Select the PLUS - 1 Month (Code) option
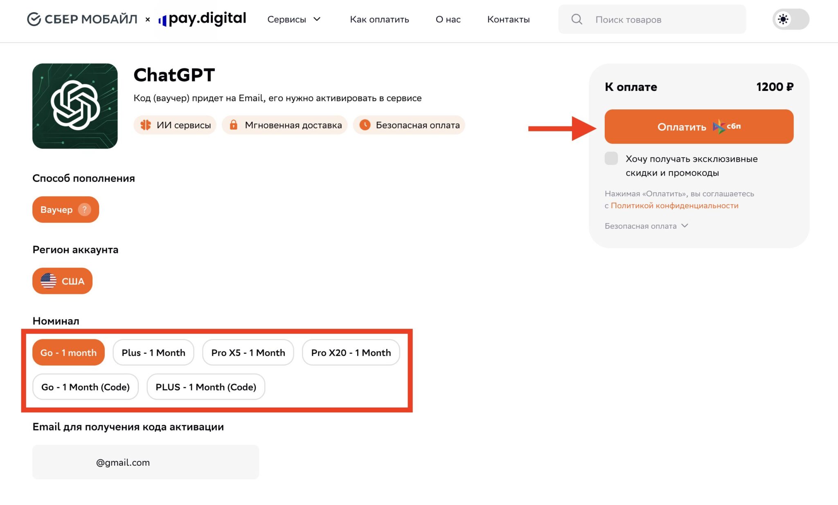The height and width of the screenshot is (505, 838). pos(206,387)
